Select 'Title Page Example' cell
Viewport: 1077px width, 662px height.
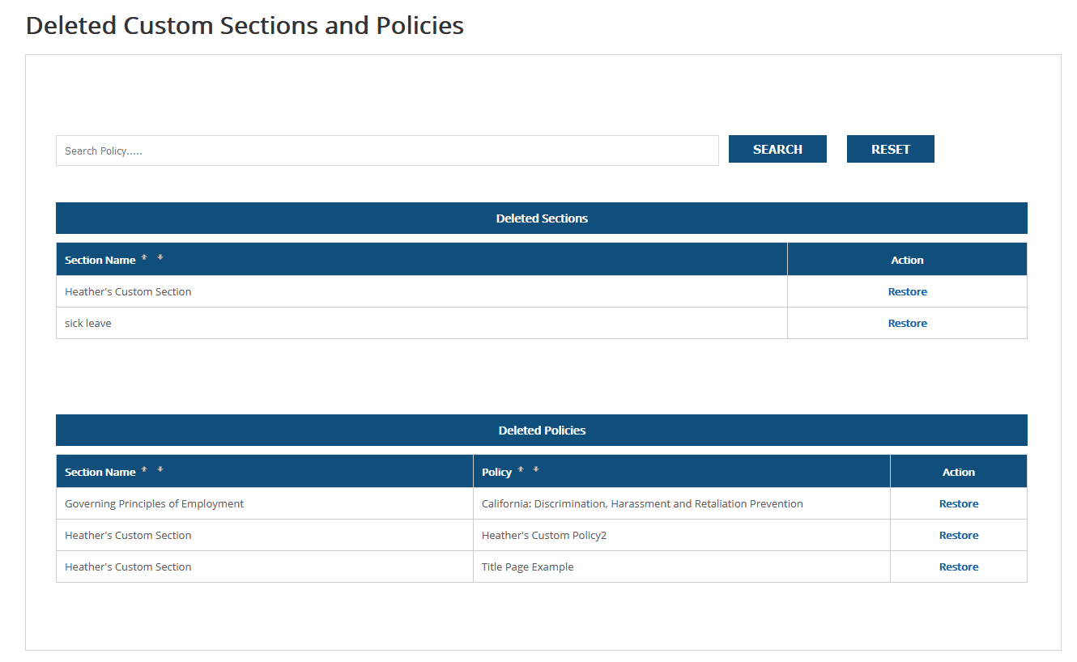[x=682, y=567]
